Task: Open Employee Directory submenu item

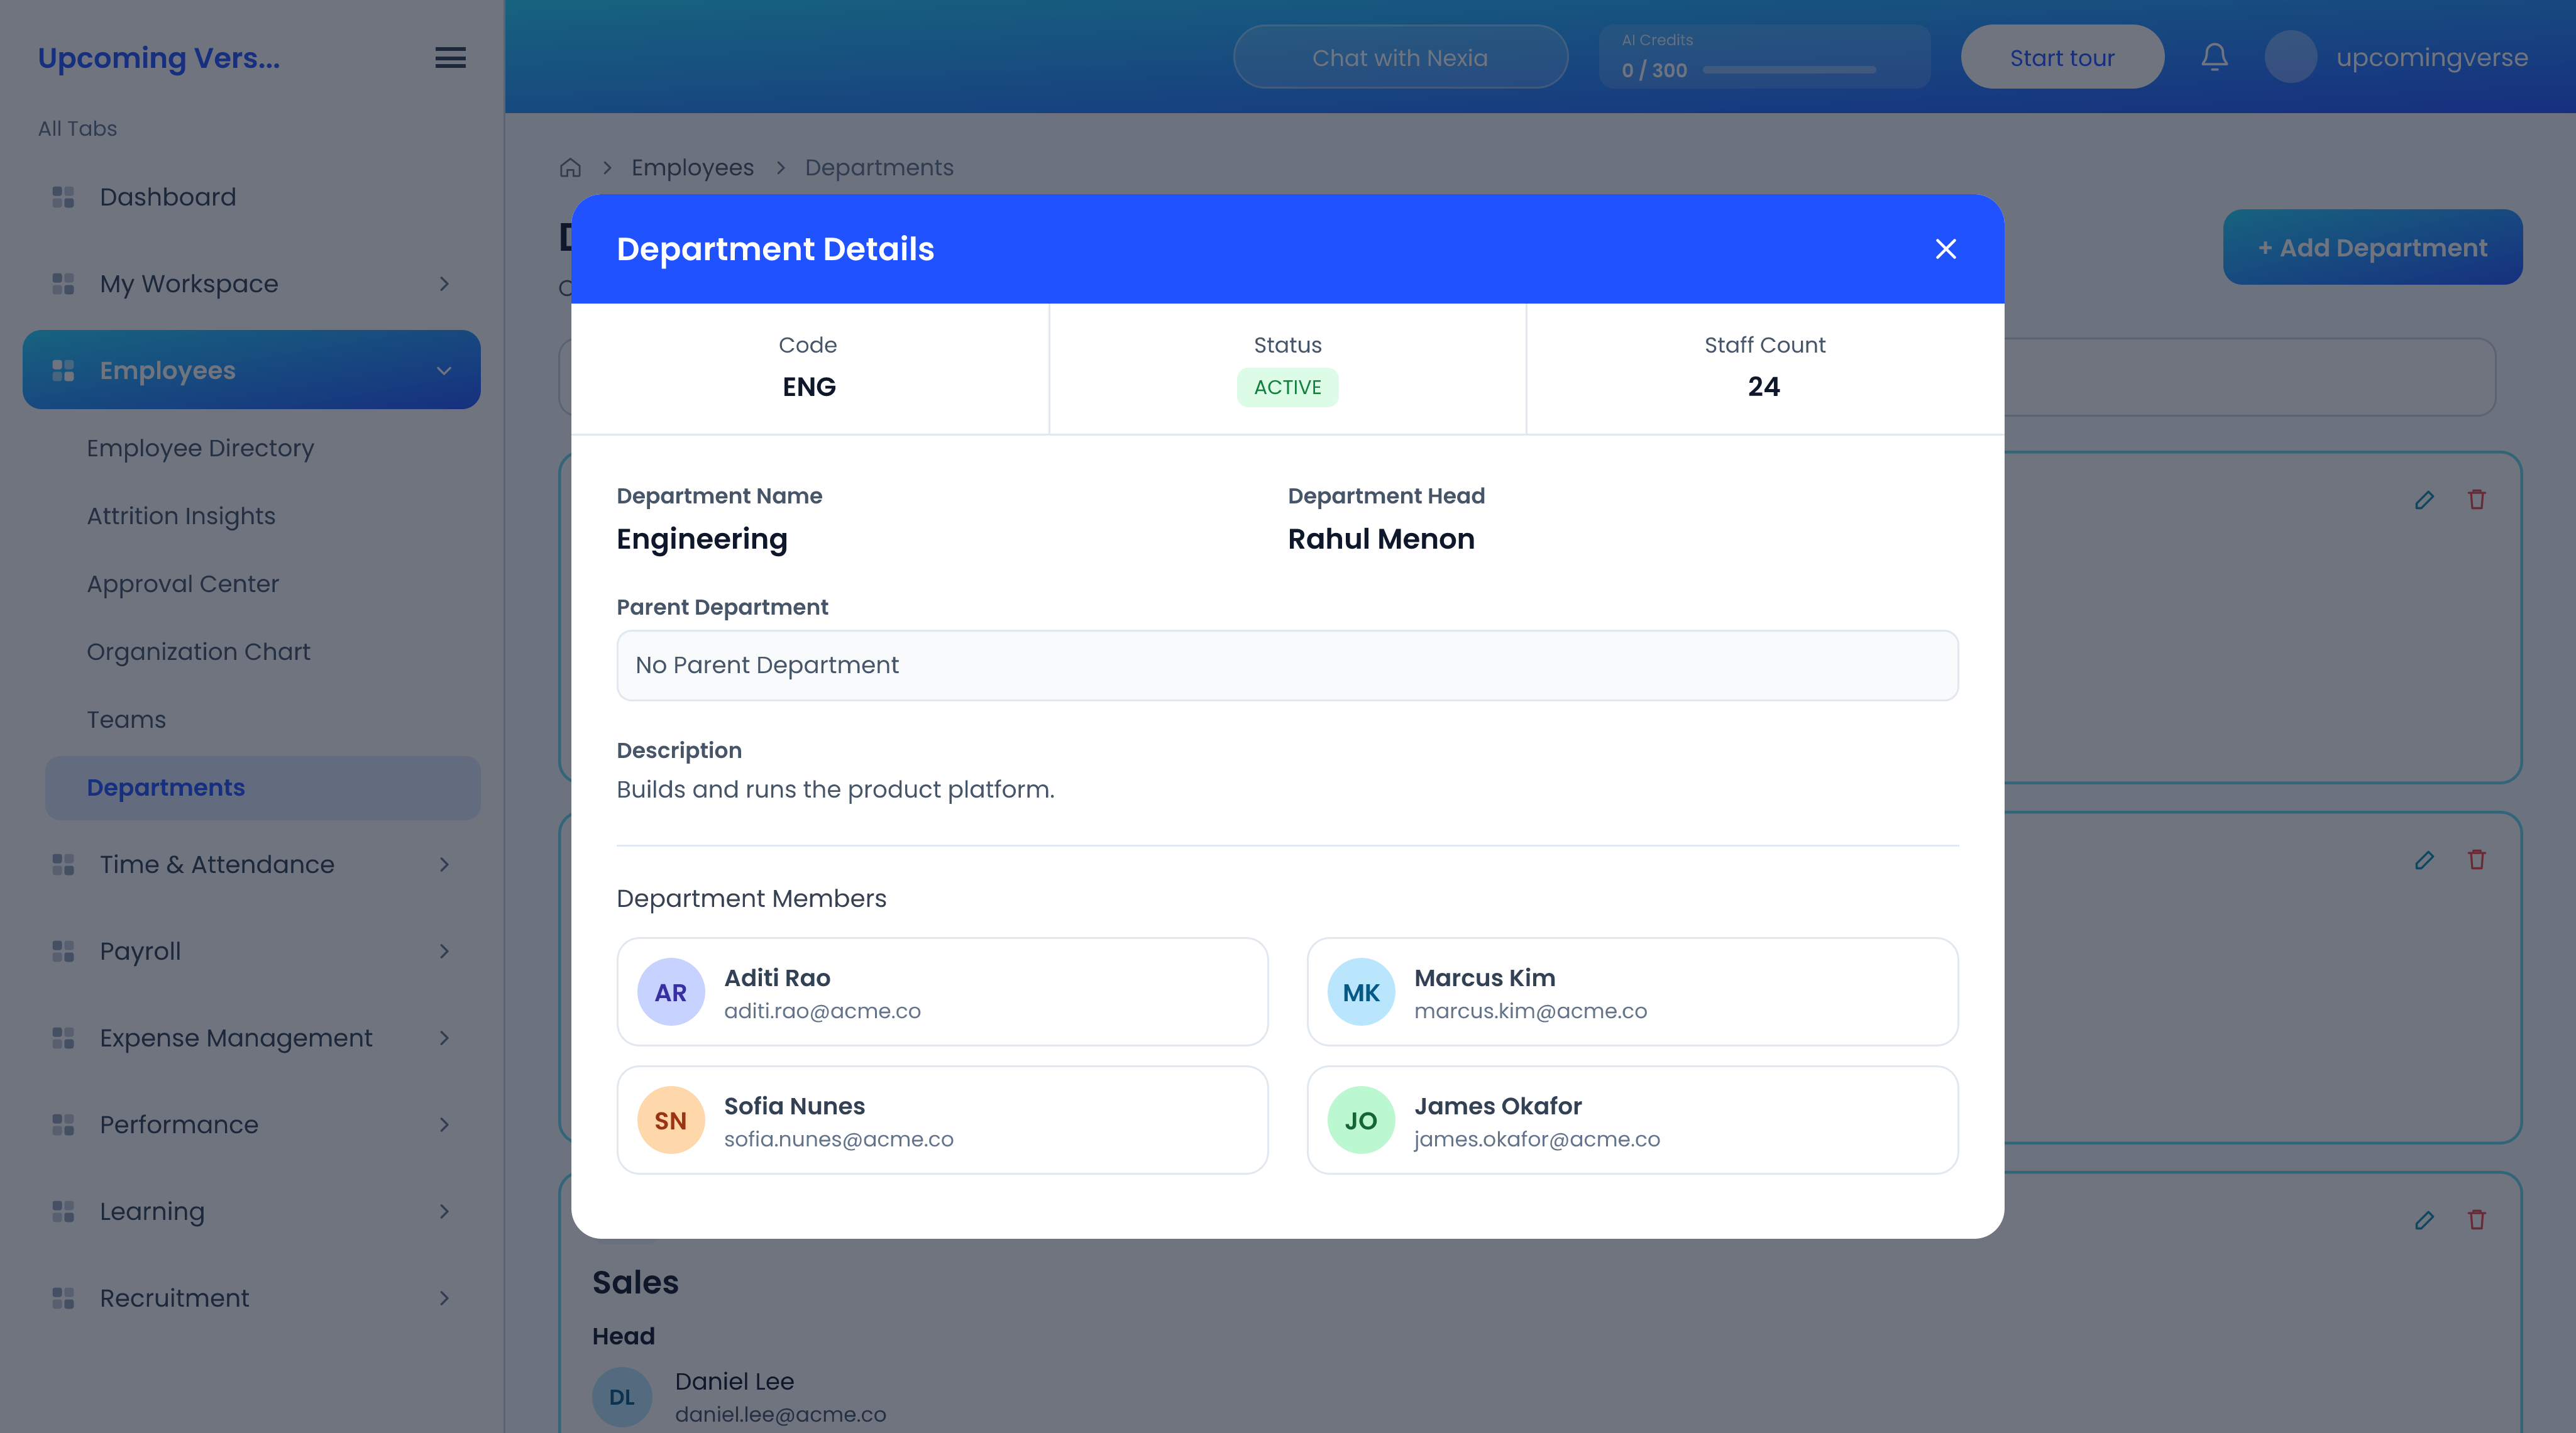Action: tap(262, 448)
